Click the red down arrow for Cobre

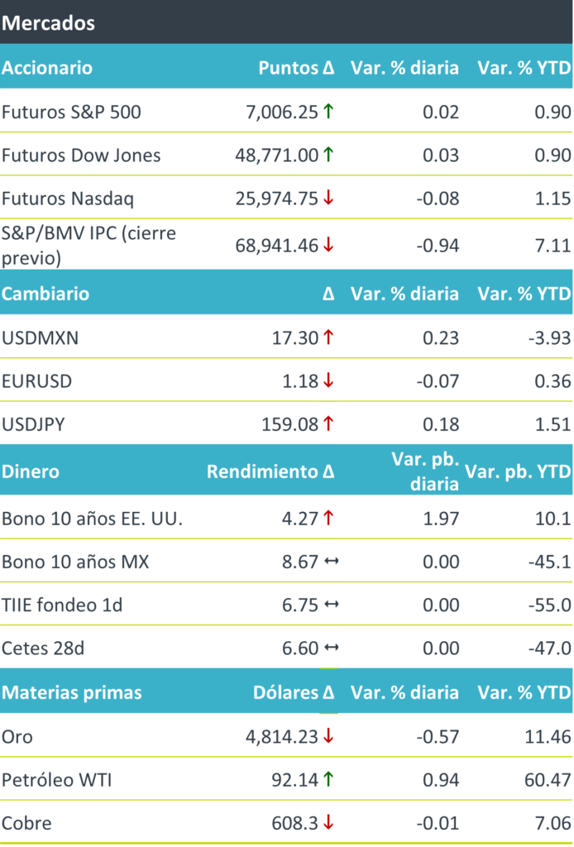(x=328, y=823)
